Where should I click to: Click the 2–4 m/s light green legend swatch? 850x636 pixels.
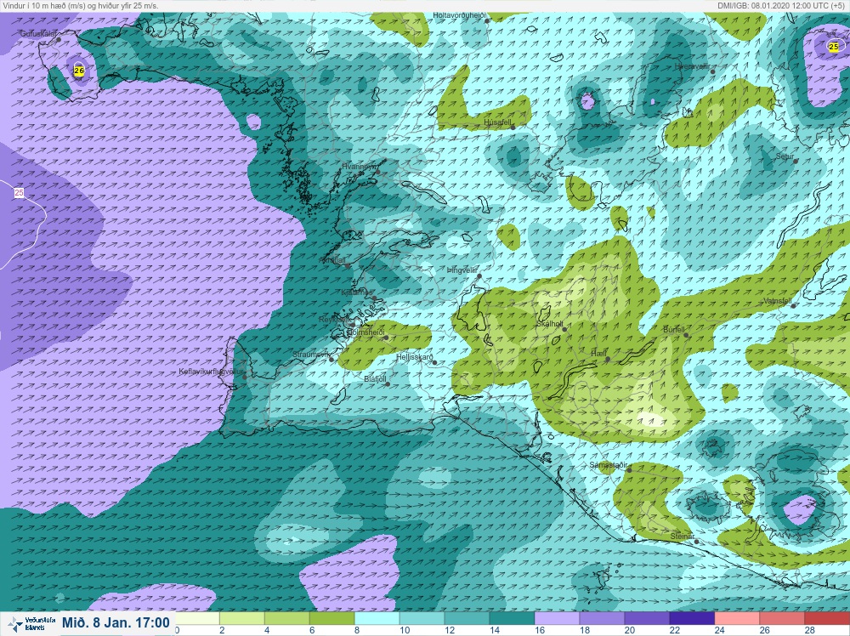click(241, 619)
